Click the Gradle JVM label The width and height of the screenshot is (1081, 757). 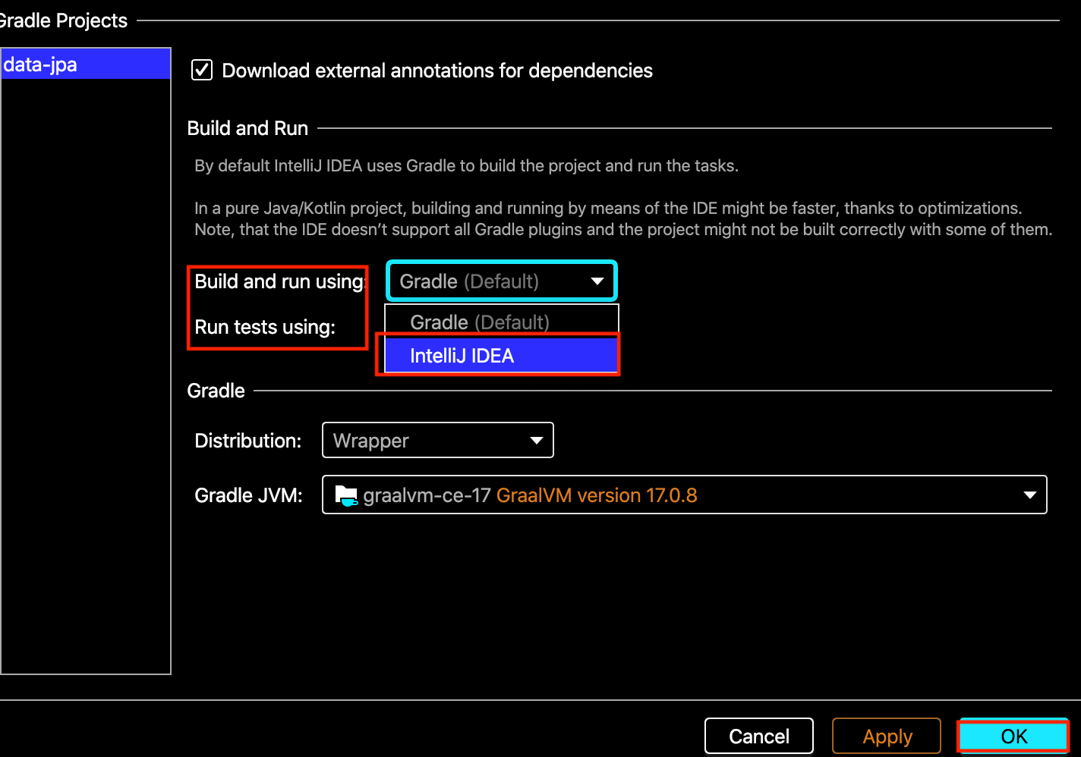coord(249,495)
